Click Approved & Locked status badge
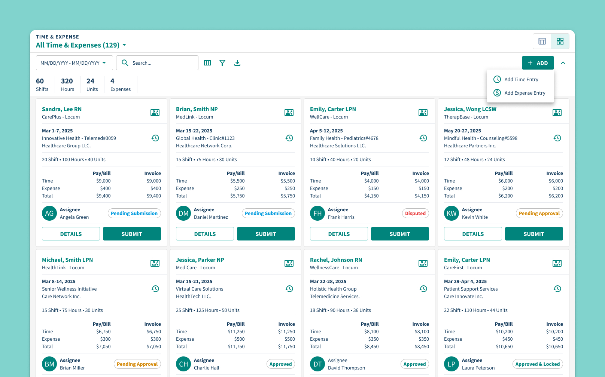This screenshot has height=377, width=605. click(538, 364)
